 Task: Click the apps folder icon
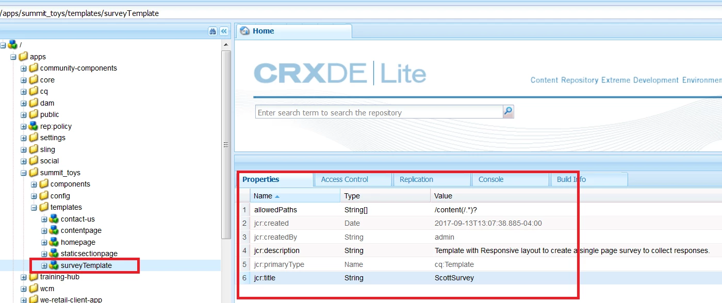click(23, 57)
